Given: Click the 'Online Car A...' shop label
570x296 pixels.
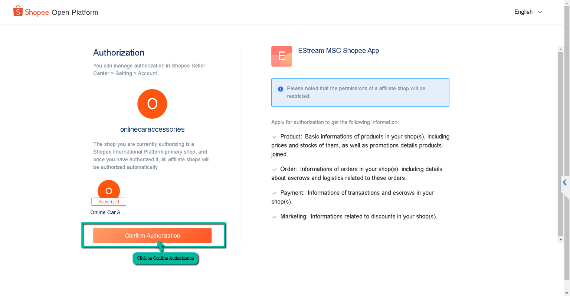Looking at the screenshot, I should point(108,212).
